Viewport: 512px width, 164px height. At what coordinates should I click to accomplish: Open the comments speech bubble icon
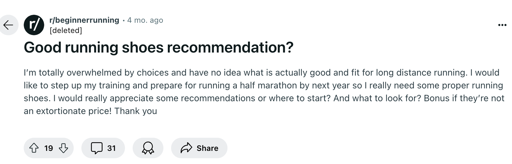pos(96,148)
